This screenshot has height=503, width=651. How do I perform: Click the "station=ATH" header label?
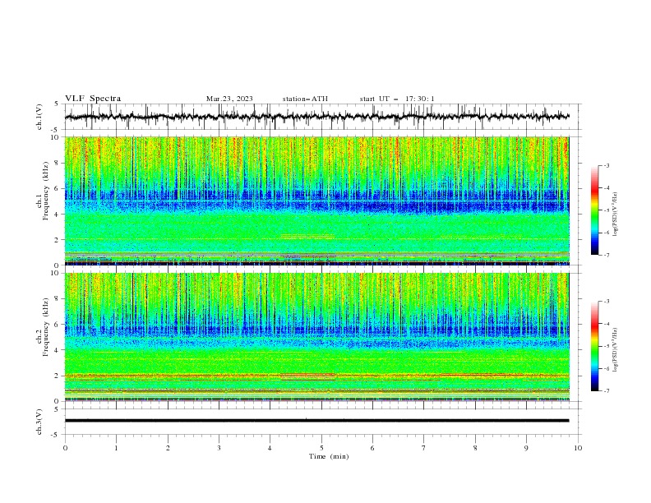click(305, 99)
